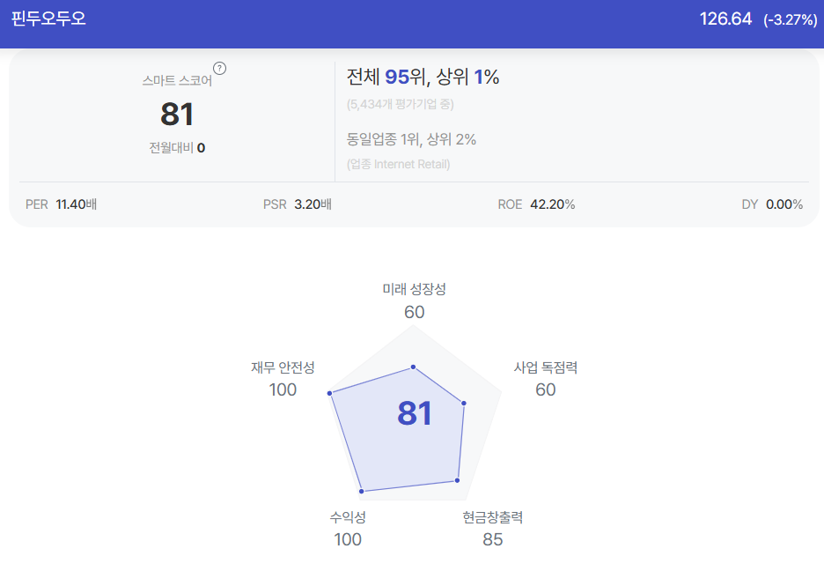
Task: Click the 미래 성장성 radar chart point
Action: click(413, 367)
